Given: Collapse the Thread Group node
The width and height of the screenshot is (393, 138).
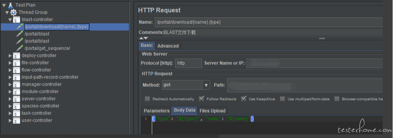Looking at the screenshot, I should tap(7, 13).
